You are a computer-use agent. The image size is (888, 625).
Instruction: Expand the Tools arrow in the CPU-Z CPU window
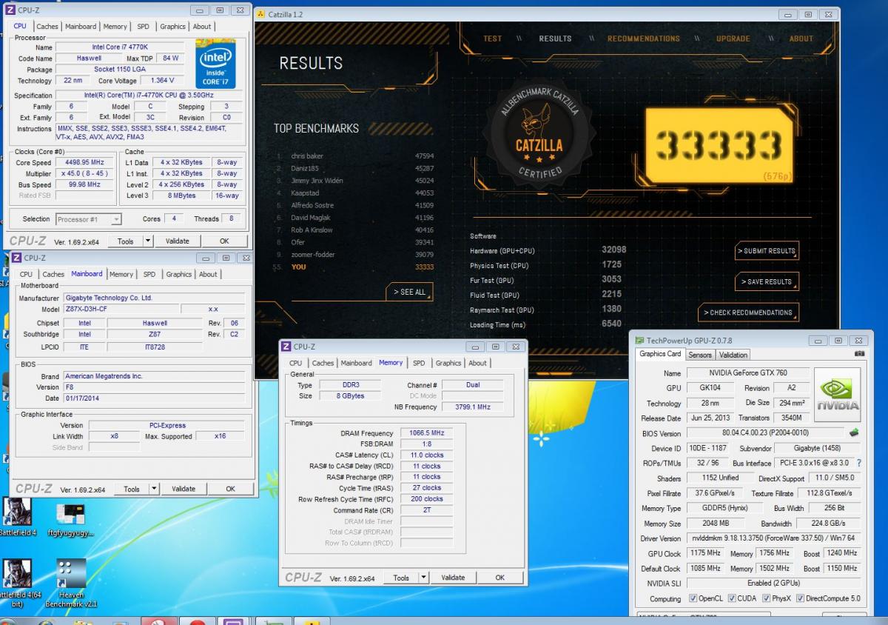point(147,241)
